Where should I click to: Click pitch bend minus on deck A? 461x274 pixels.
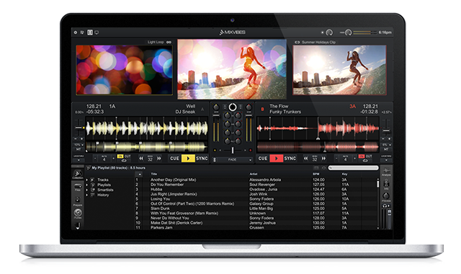tap(76, 138)
